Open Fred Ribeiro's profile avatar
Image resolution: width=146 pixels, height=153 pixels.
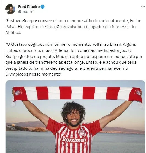(x=10, y=9)
